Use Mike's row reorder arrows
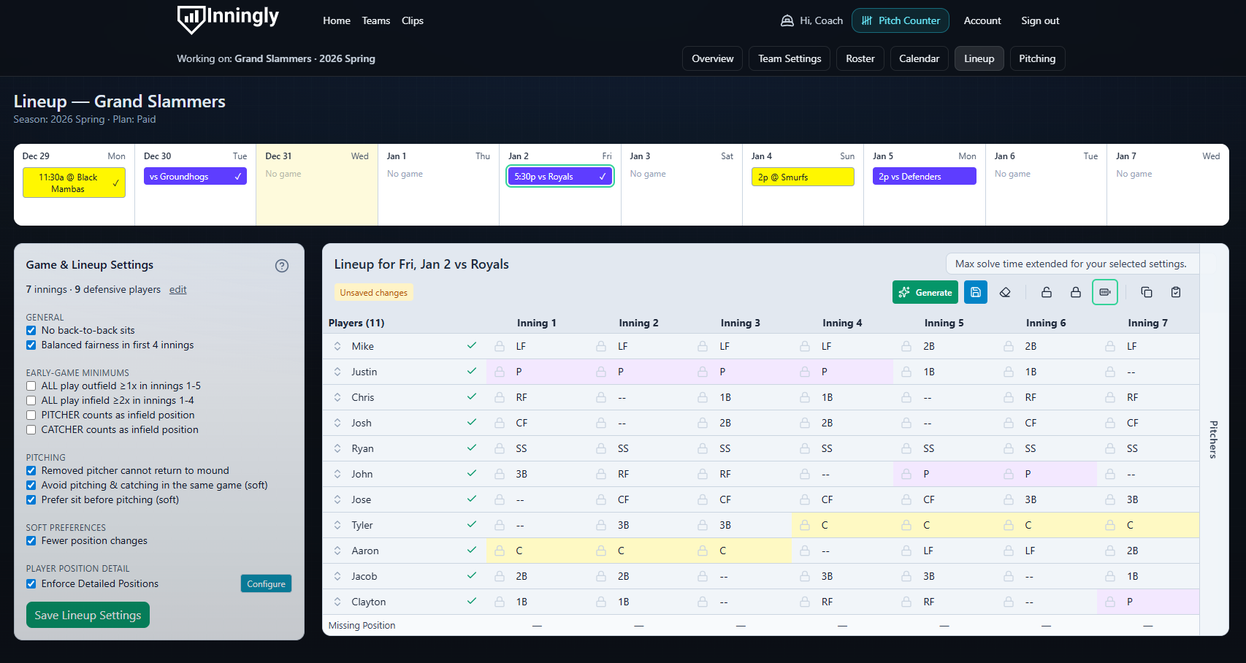The image size is (1246, 663). click(x=337, y=346)
